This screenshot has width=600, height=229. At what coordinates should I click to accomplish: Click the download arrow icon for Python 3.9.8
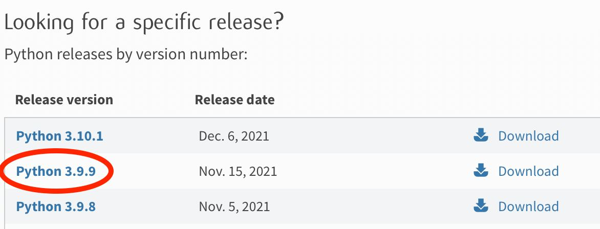pos(481,205)
